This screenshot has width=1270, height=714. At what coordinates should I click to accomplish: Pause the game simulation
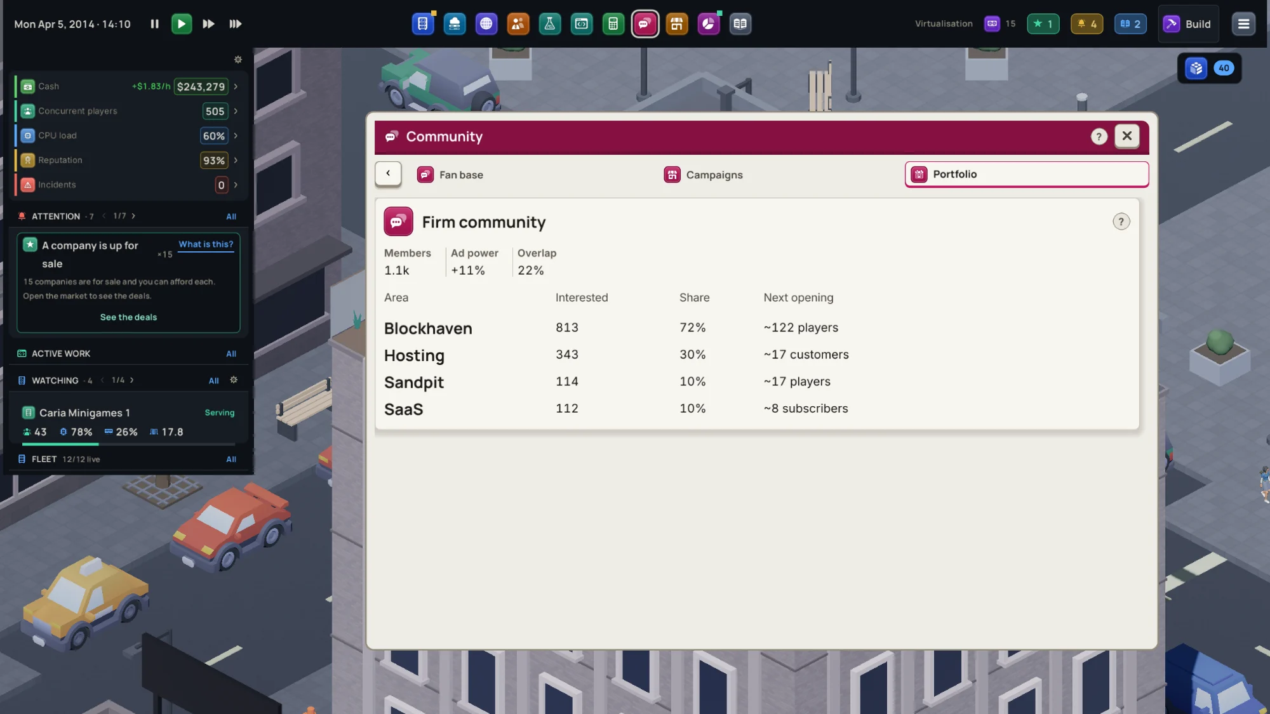coord(154,24)
